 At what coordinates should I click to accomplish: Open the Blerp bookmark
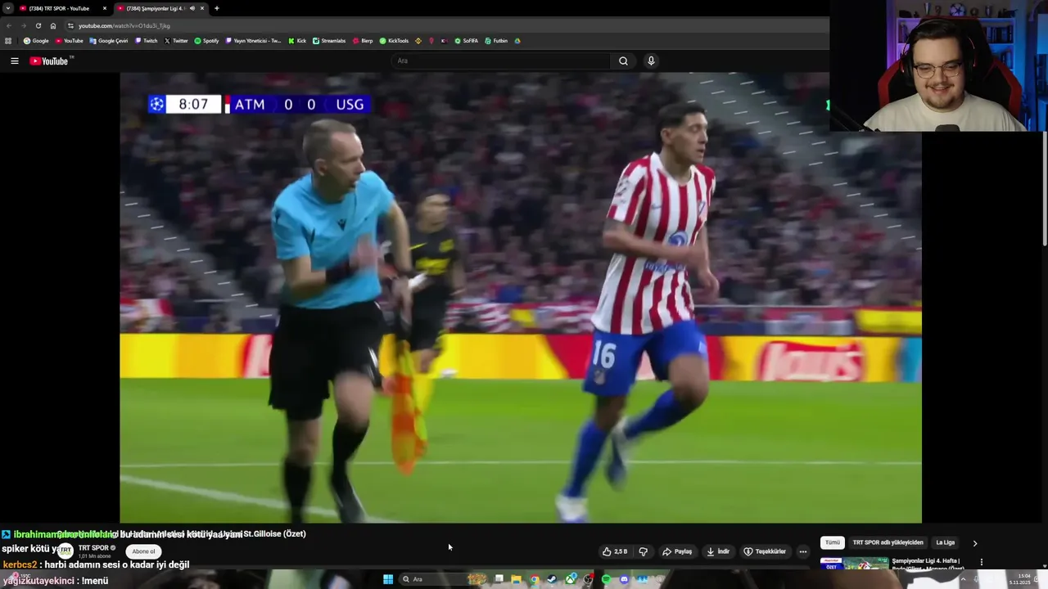tap(363, 40)
